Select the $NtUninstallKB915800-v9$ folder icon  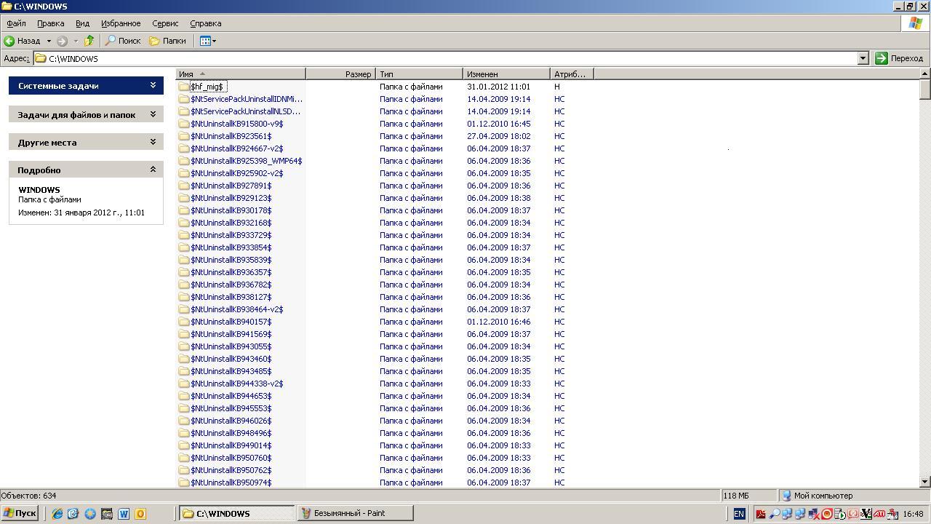[x=184, y=124]
